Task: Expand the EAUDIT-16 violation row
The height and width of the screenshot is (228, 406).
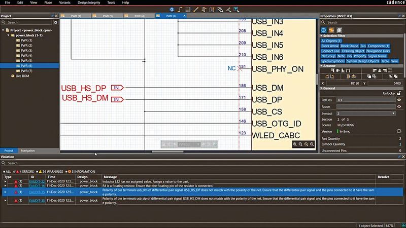Action: [5, 185]
